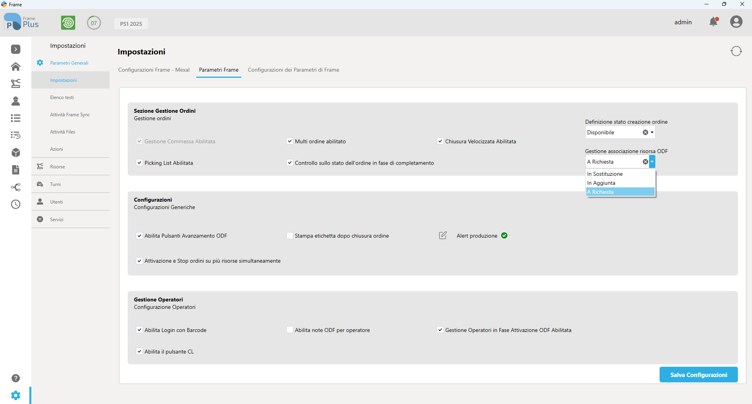Select In Sostituzione from the dropdown list
The image size is (752, 404).
tap(620, 174)
